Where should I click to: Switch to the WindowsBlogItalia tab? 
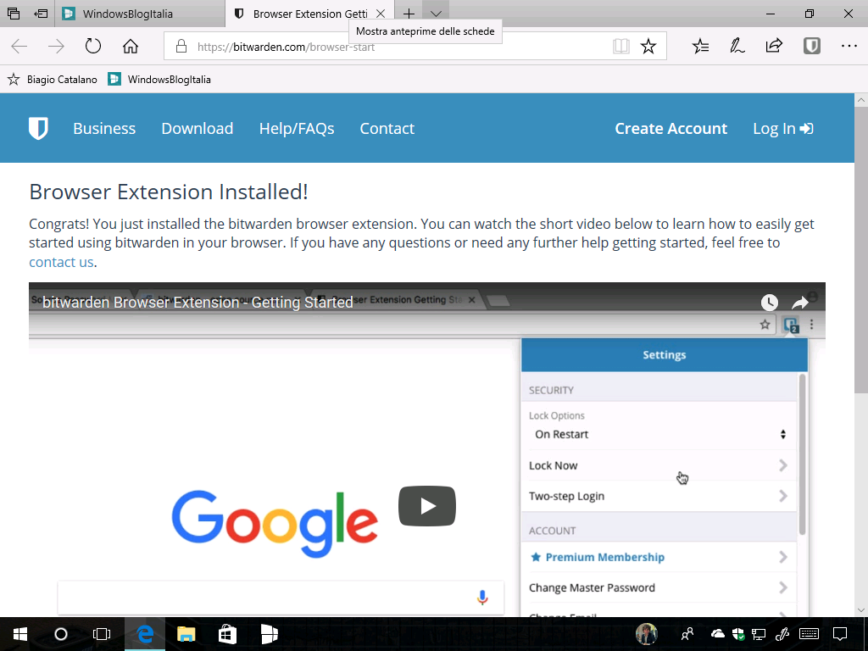click(x=140, y=14)
